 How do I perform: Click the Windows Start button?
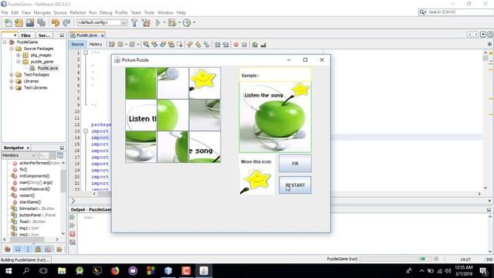pos(8,271)
